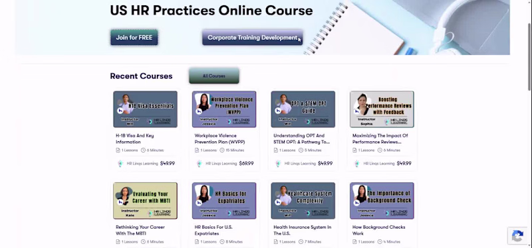
Task: Select Understanding OPT And STEM OPT title
Action: 302,139
